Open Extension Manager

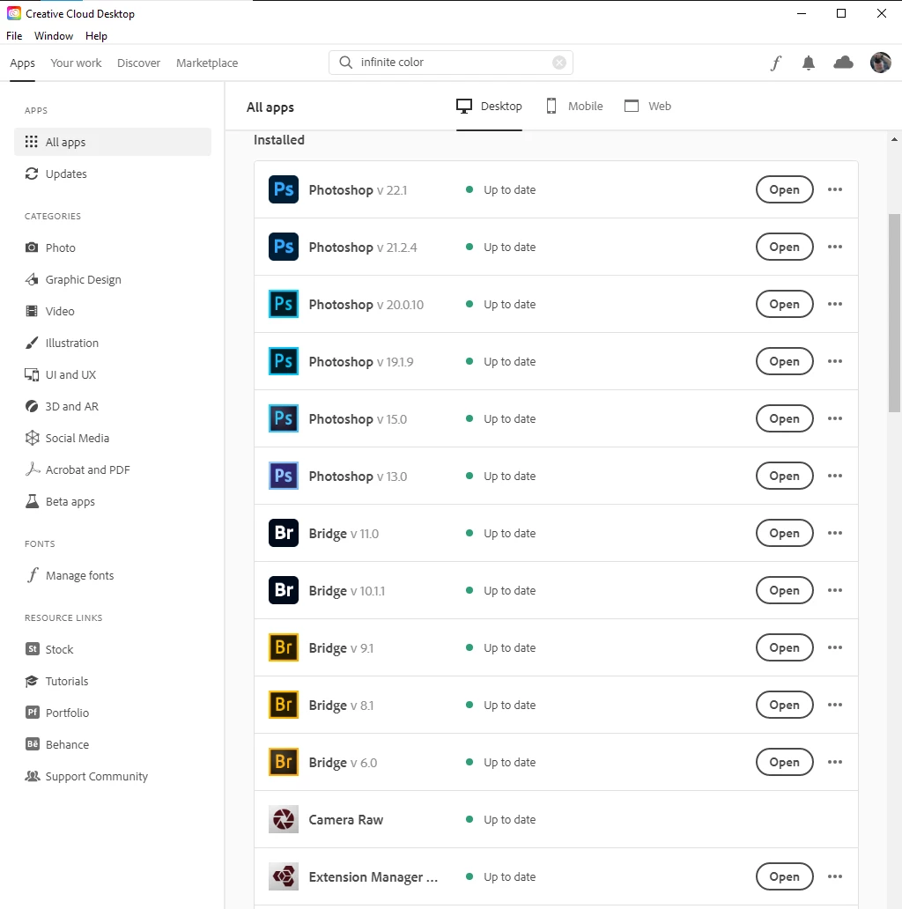click(x=784, y=877)
